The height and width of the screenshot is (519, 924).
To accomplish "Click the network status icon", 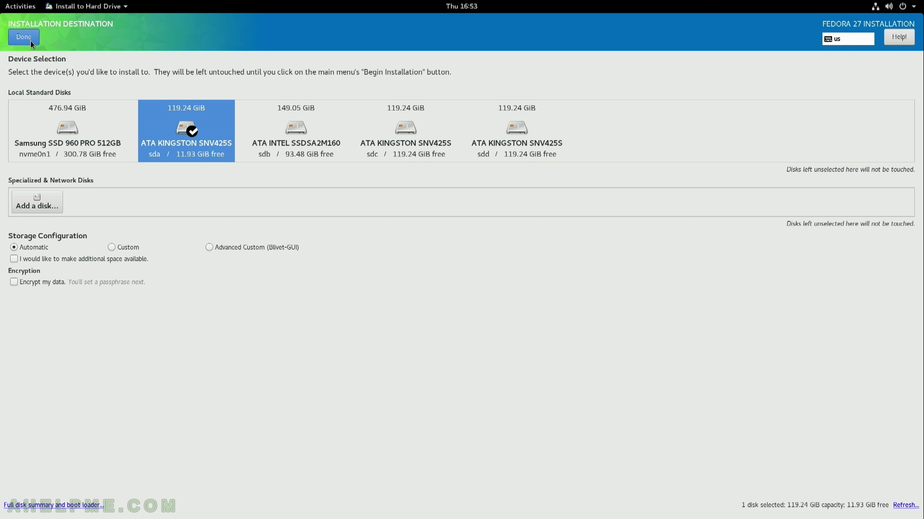I will click(x=875, y=6).
